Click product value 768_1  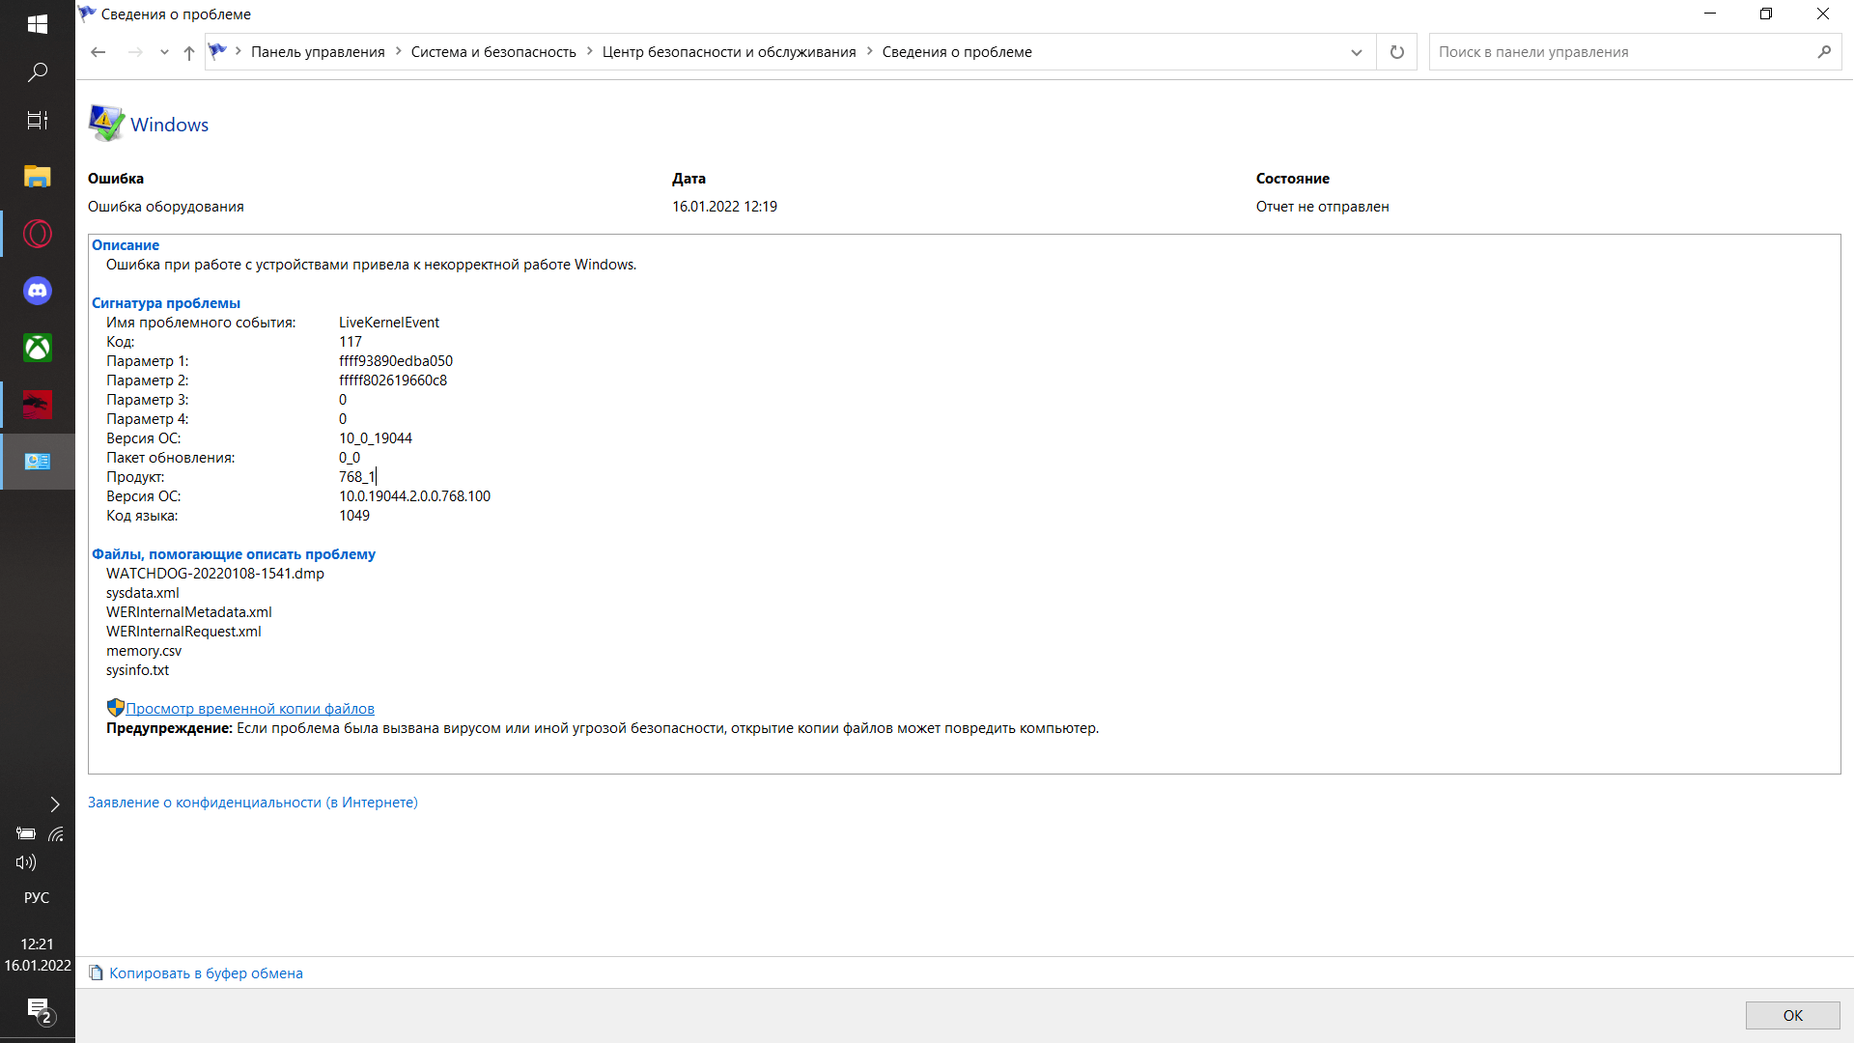[x=356, y=477]
